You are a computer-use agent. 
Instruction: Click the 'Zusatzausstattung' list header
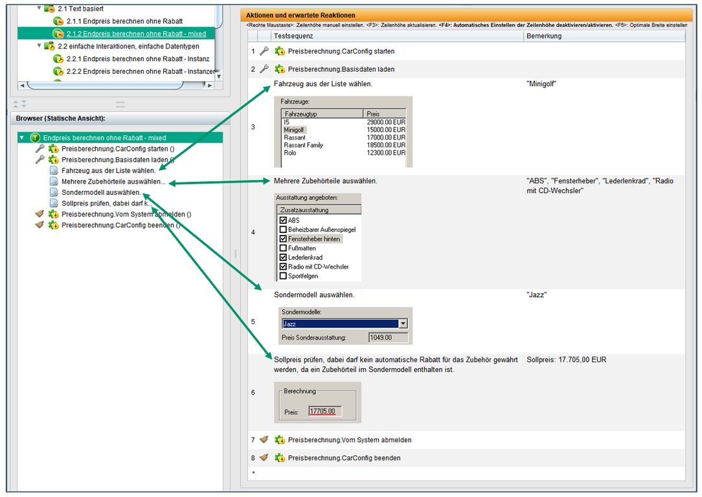[319, 210]
